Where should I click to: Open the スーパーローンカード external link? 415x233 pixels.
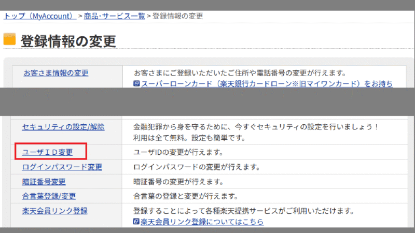click(x=267, y=84)
